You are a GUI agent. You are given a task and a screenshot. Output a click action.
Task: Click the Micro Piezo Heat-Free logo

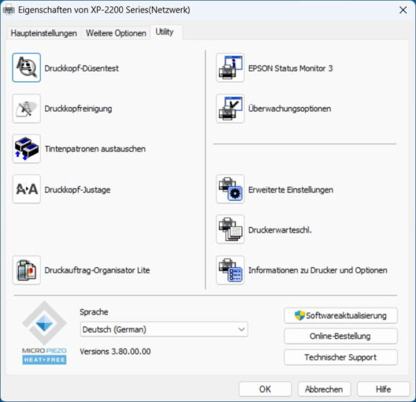click(44, 333)
